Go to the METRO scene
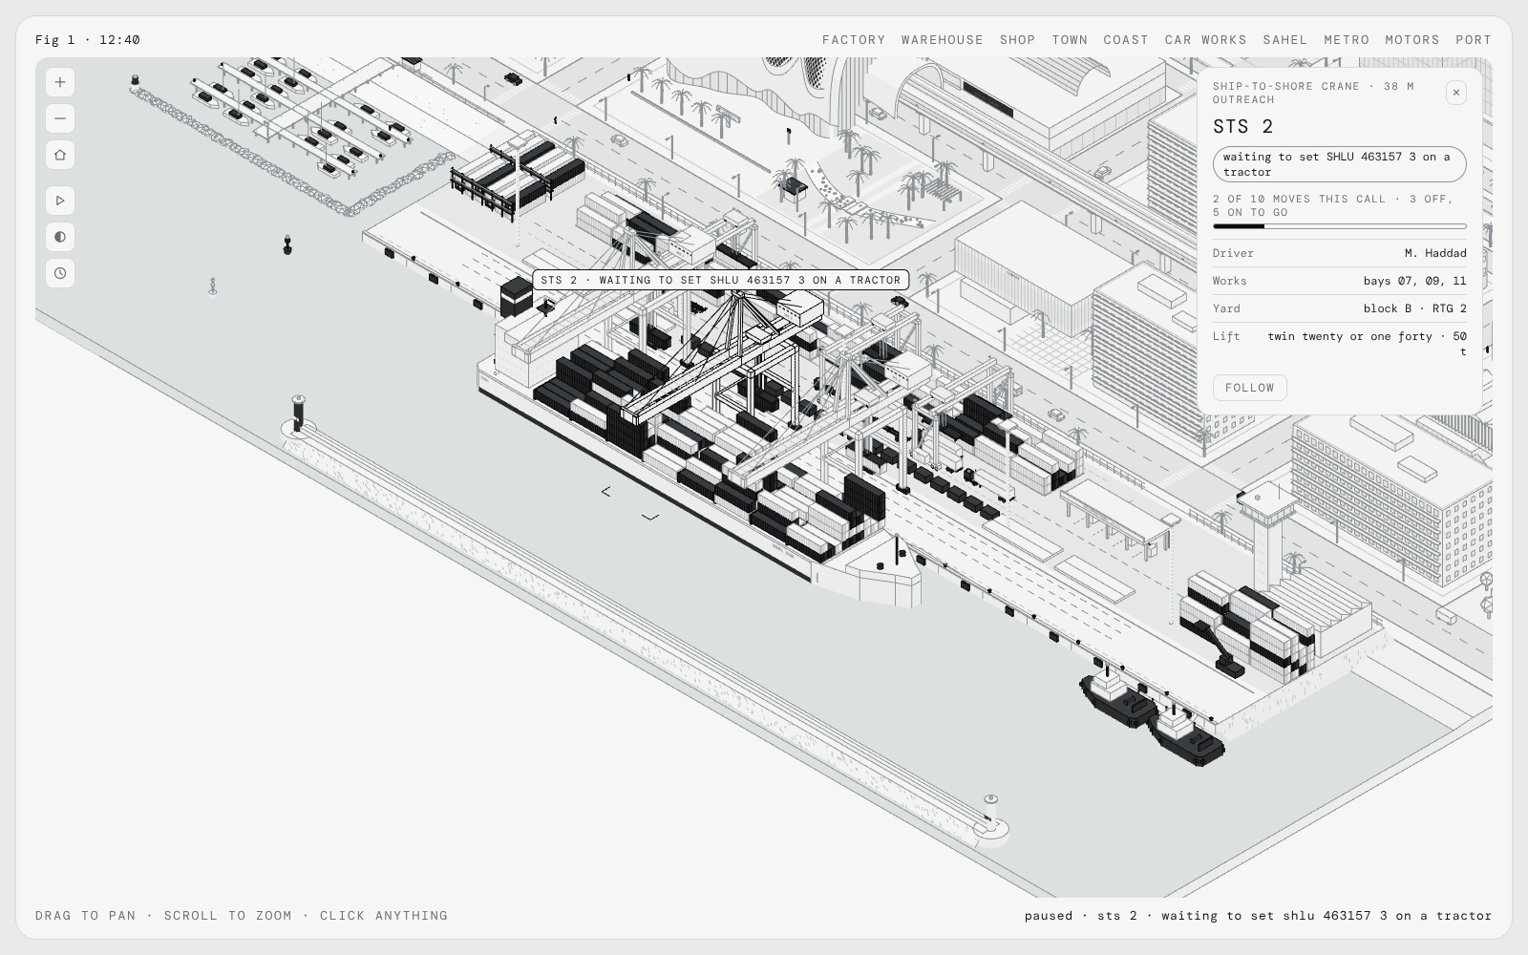The image size is (1528, 955). click(1347, 40)
